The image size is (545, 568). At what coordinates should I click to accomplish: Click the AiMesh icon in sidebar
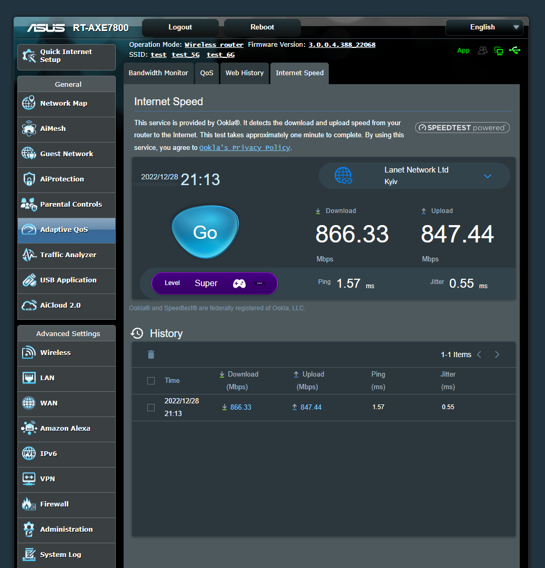click(28, 128)
